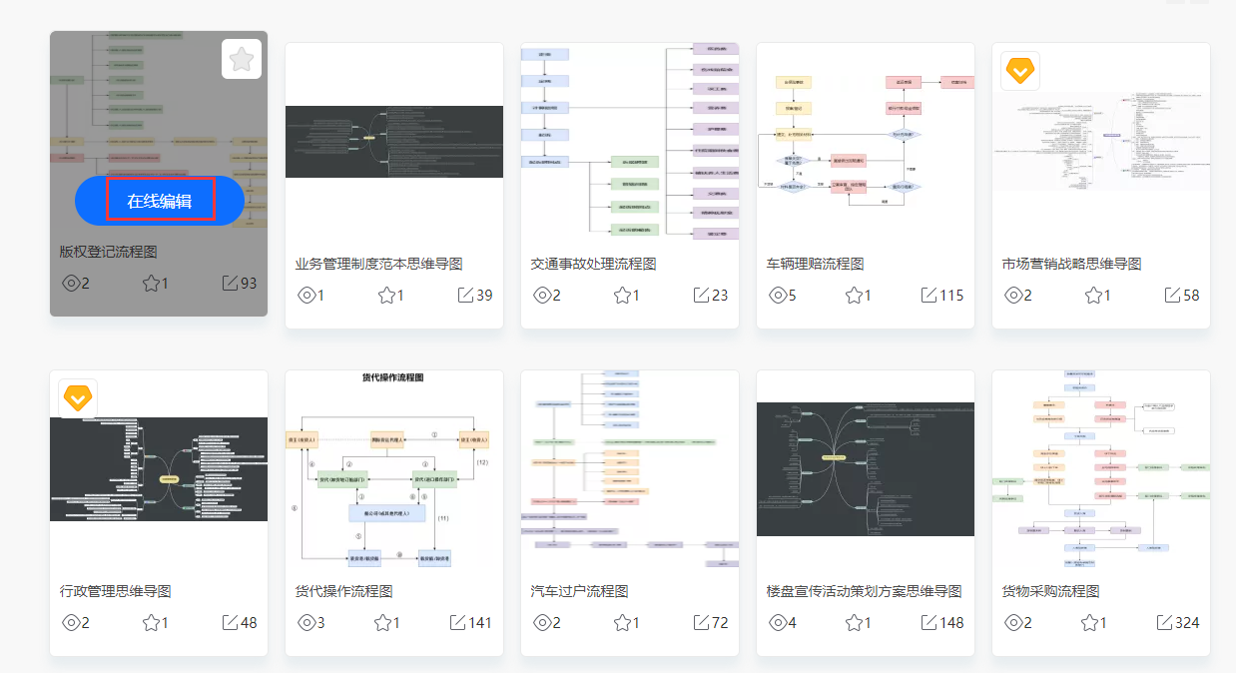Screen dimensions: 1236x673
Task: Click the title 业务管理制度范本思维导图
Action: [379, 264]
